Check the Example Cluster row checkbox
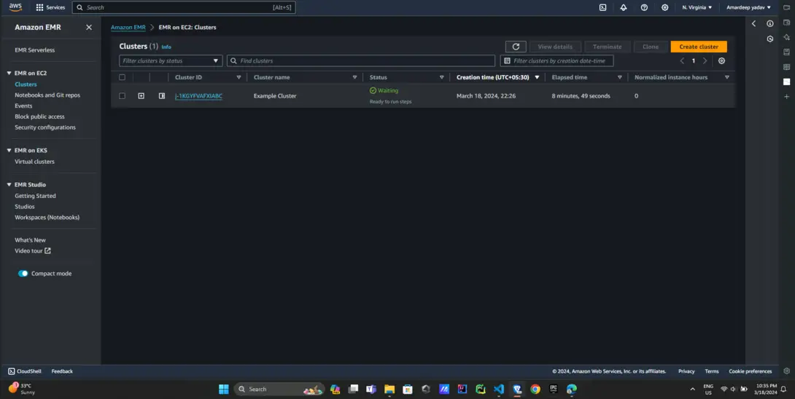This screenshot has width=795, height=399. coord(123,95)
